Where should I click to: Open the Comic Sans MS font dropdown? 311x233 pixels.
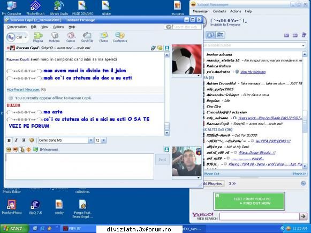(90, 141)
